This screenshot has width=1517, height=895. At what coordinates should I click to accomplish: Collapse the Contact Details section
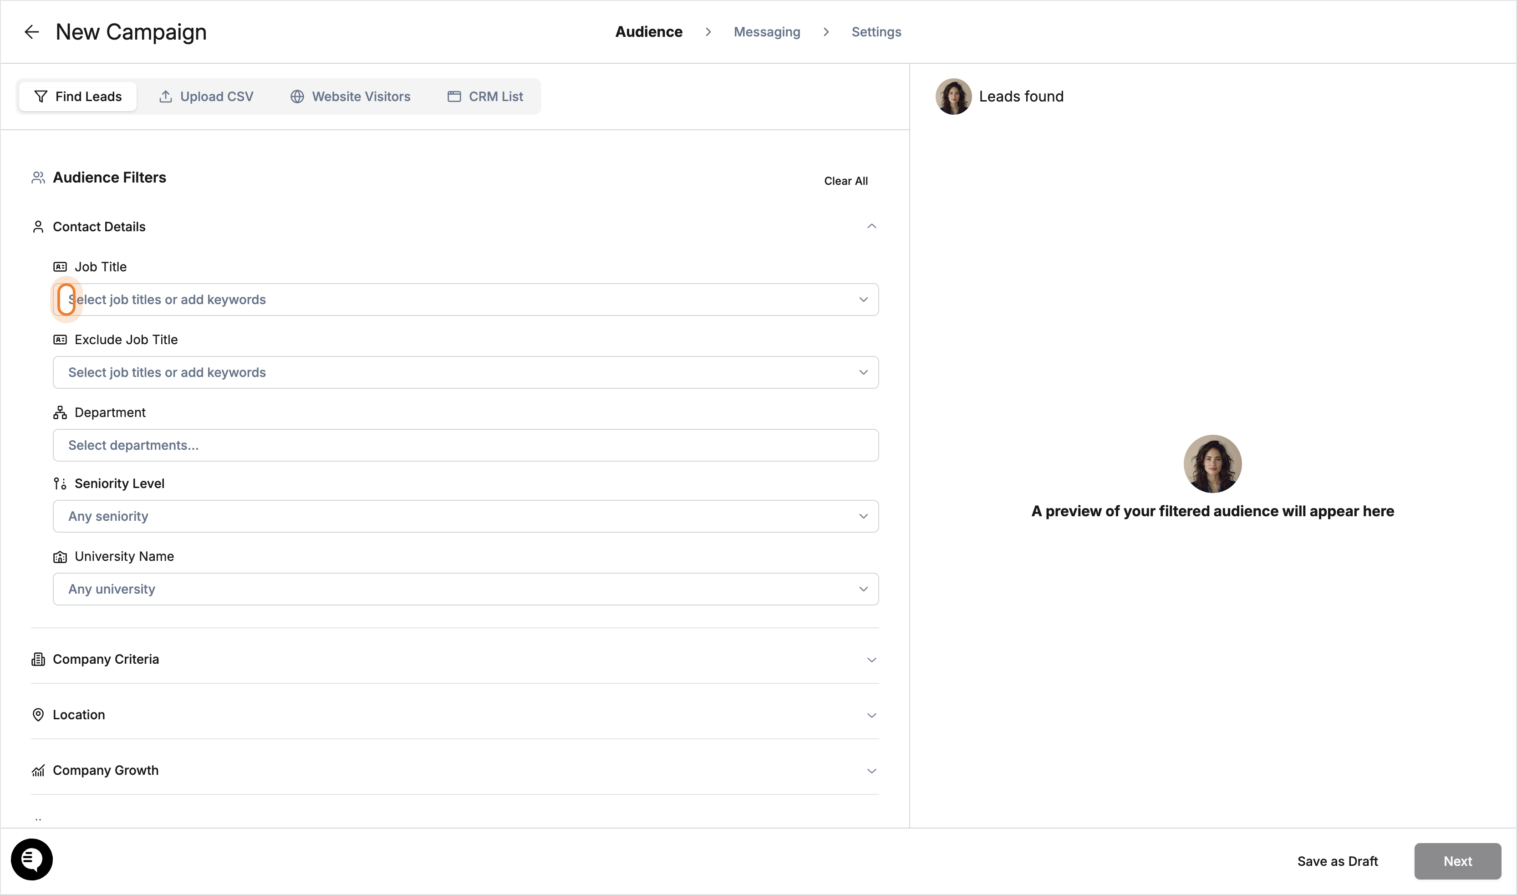pyautogui.click(x=871, y=226)
